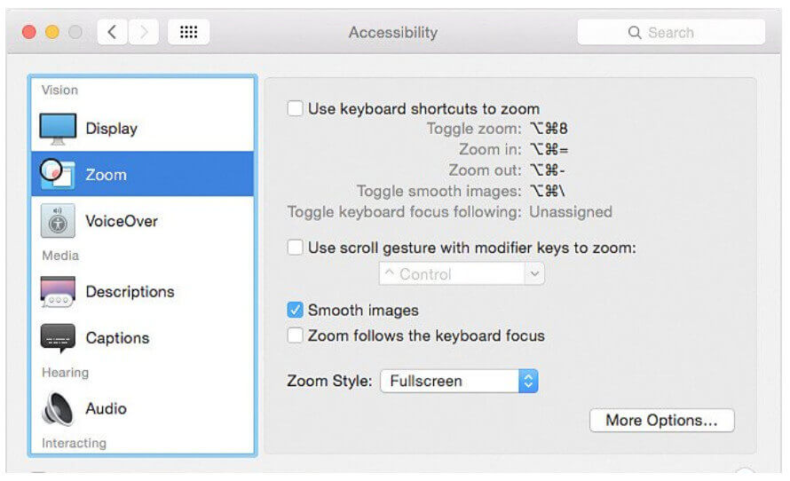Select the VoiceOver label in list
This screenshot has width=790, height=481.
122,221
